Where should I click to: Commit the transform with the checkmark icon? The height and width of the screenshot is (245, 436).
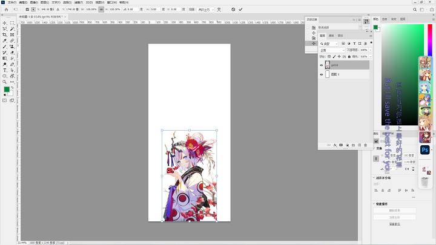tap(240, 10)
